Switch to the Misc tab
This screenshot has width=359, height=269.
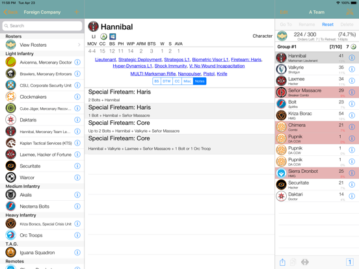point(187,81)
